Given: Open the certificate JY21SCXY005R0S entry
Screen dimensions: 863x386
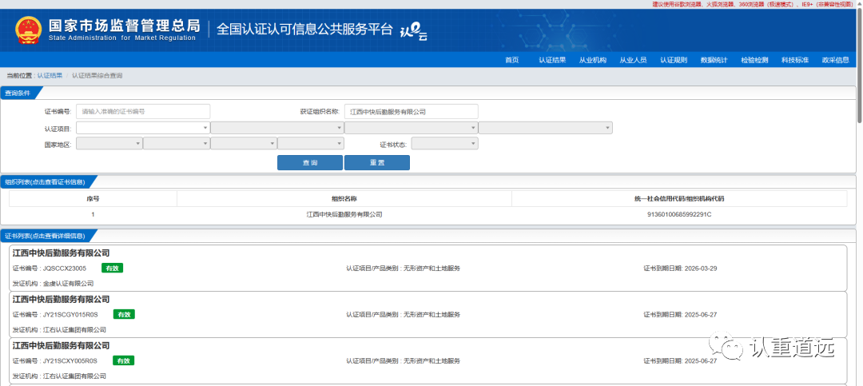Looking at the screenshot, I should [428, 360].
